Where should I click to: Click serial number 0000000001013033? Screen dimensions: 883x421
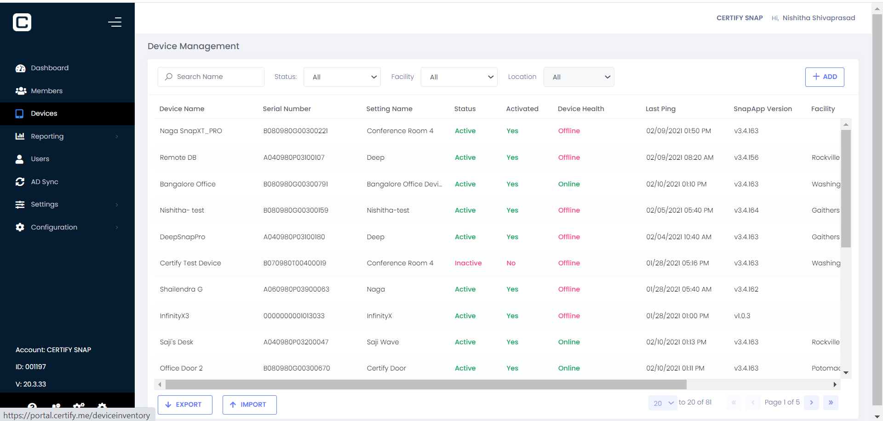[294, 316]
